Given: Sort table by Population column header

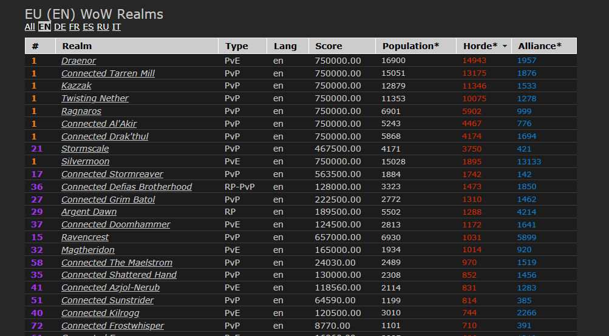Looking at the screenshot, I should point(416,45).
